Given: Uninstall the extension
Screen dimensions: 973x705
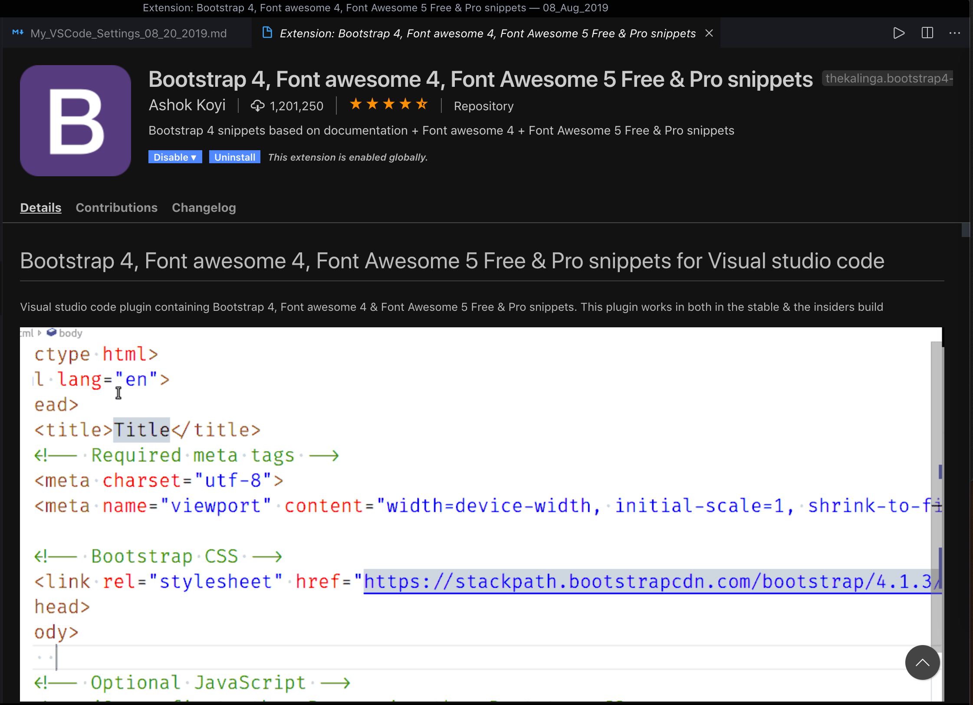Looking at the screenshot, I should 234,157.
